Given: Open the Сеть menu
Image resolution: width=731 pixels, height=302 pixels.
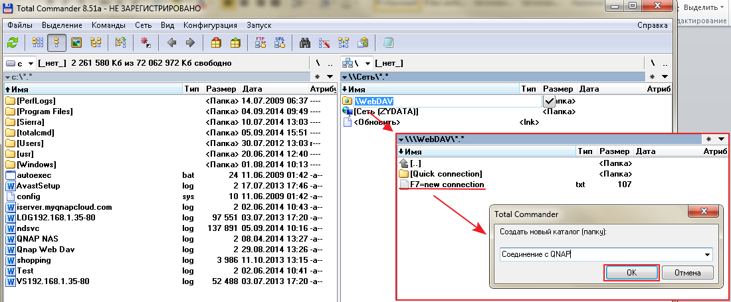Looking at the screenshot, I should point(143,25).
